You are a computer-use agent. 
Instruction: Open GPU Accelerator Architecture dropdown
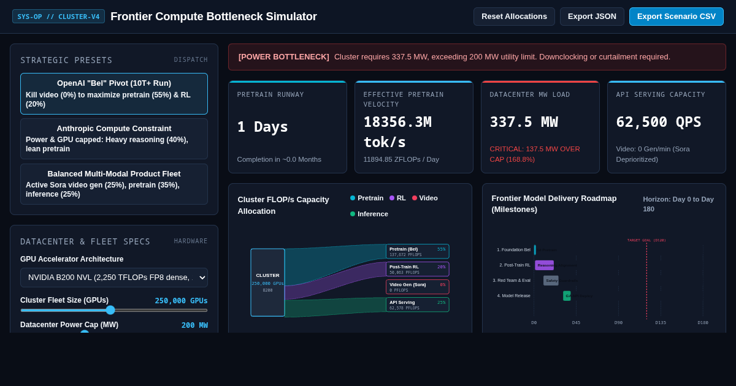tap(114, 278)
